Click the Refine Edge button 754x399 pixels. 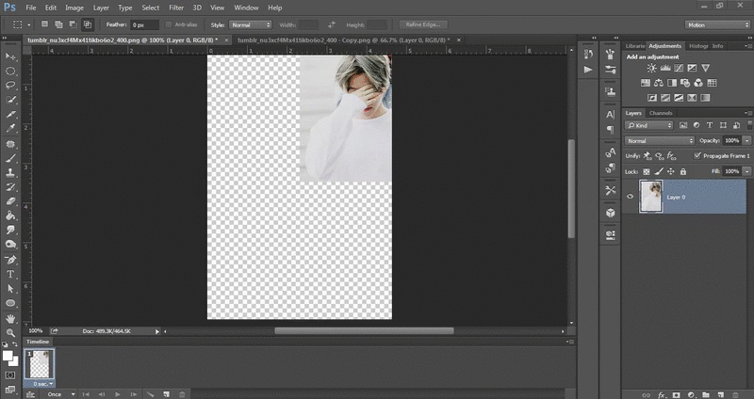(424, 24)
